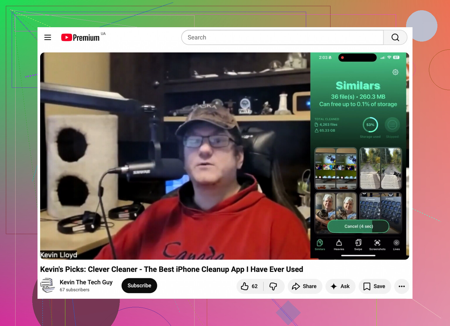Viewport: 450px width, 326px height.
Task: Click the Subscribe button
Action: point(139,286)
